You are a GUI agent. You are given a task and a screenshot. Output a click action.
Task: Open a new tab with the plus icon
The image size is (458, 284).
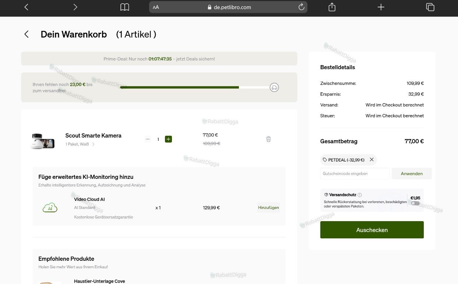pos(381,7)
